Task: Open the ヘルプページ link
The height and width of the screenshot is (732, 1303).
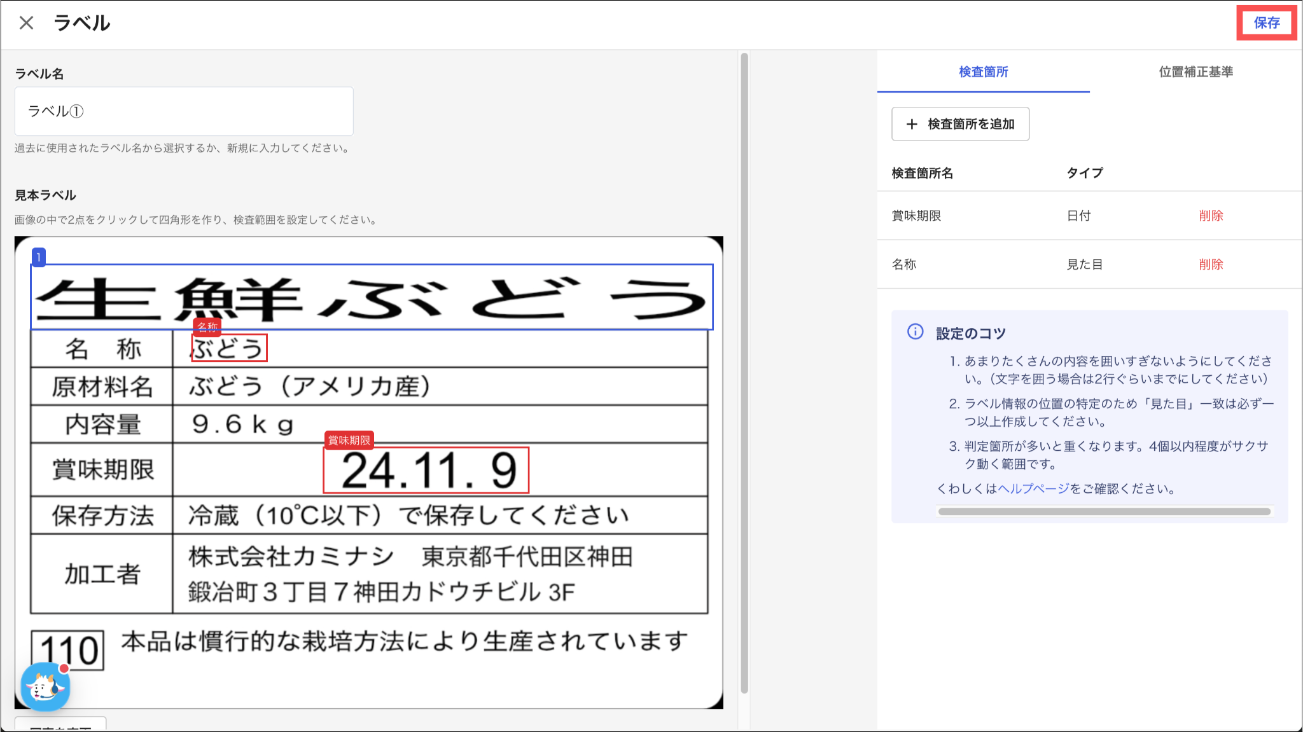Action: point(1033,488)
